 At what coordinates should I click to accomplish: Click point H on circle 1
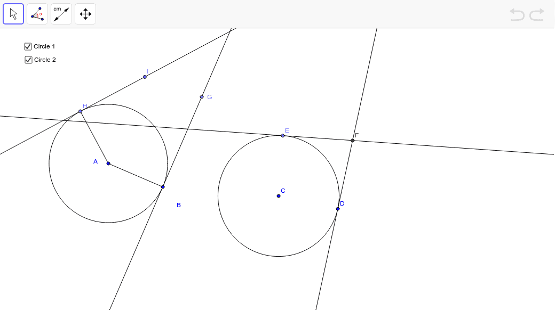81,111
